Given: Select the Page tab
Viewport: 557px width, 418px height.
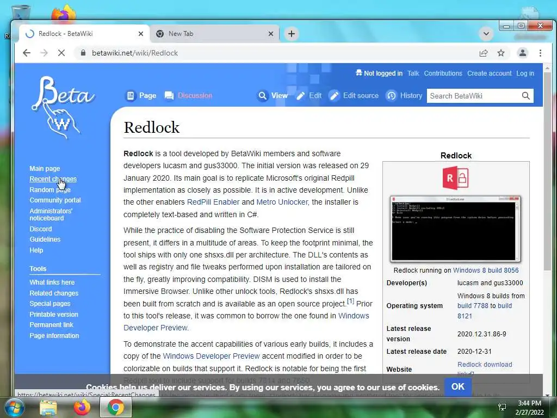Looking at the screenshot, I should (x=141, y=96).
